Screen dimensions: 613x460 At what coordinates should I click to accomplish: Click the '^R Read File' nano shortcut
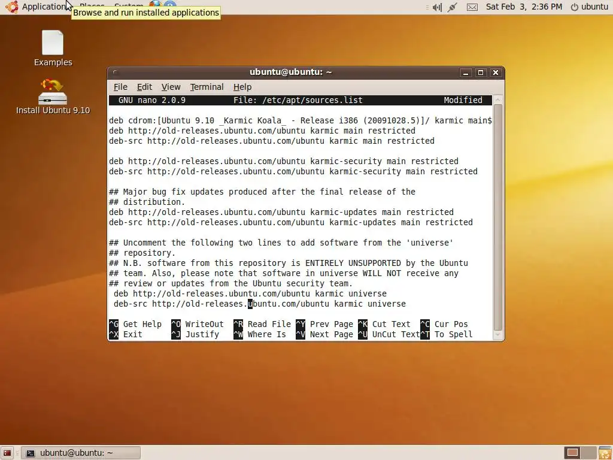point(262,324)
